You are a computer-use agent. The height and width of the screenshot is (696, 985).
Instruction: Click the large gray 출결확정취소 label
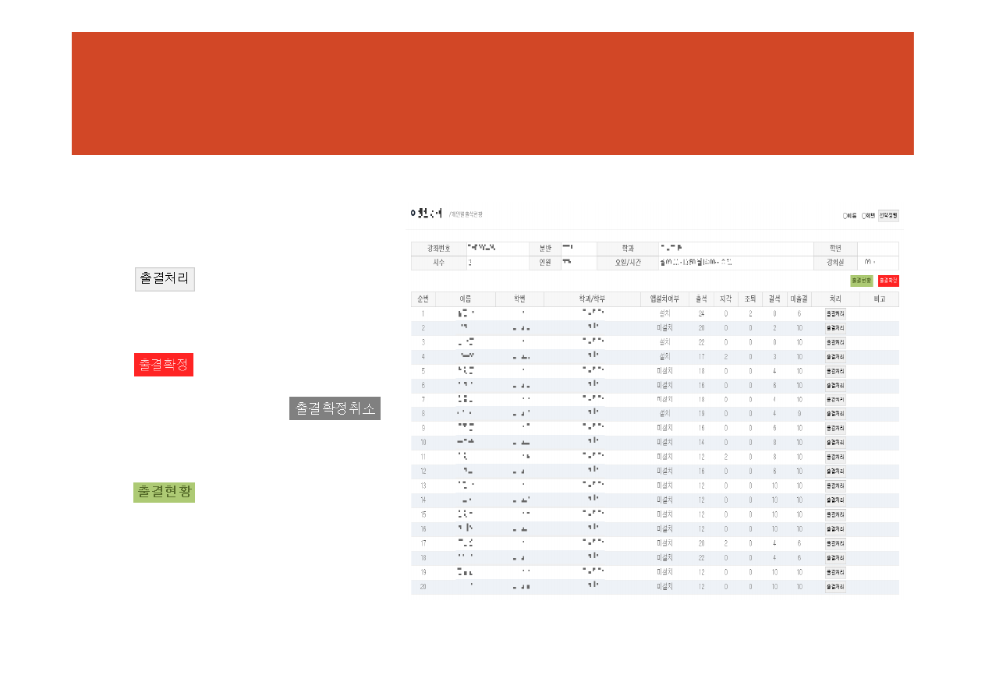[x=335, y=408]
